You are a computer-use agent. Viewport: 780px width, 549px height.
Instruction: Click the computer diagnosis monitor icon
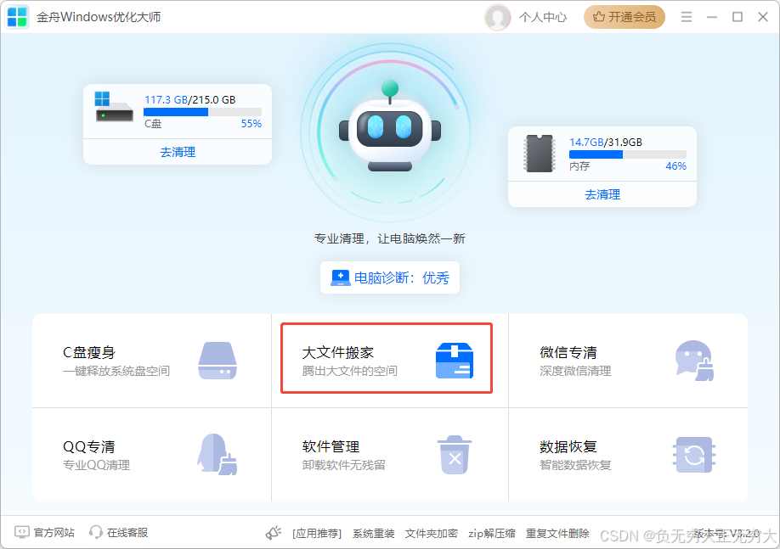(x=340, y=277)
